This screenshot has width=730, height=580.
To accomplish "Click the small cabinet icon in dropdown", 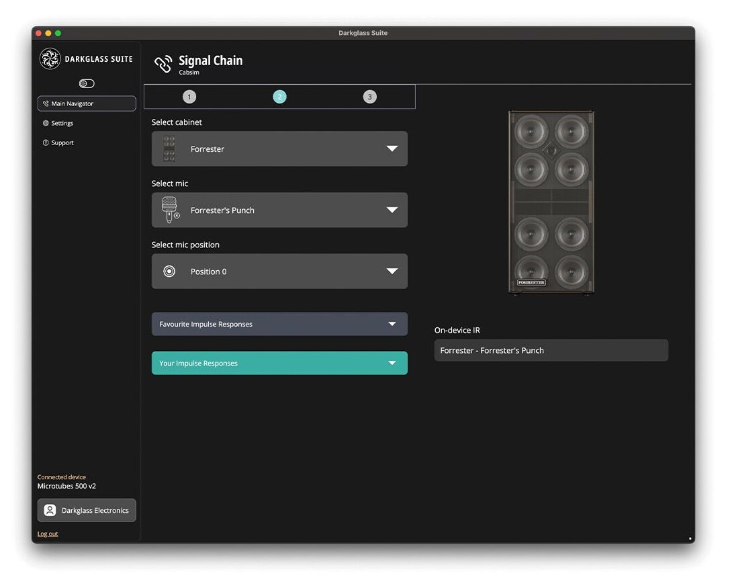I will pyautogui.click(x=169, y=149).
